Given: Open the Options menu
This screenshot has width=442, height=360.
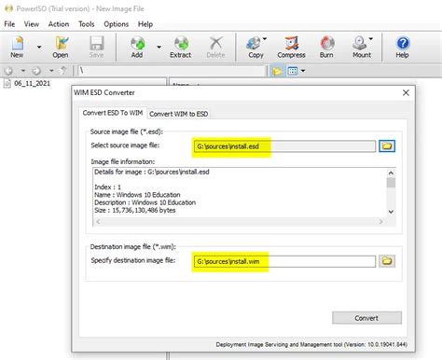Looking at the screenshot, I should (x=117, y=24).
